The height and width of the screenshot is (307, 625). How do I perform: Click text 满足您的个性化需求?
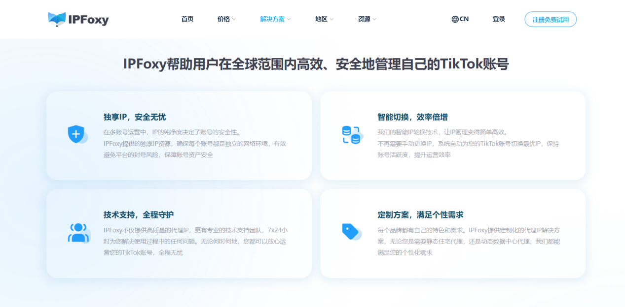tap(405, 252)
